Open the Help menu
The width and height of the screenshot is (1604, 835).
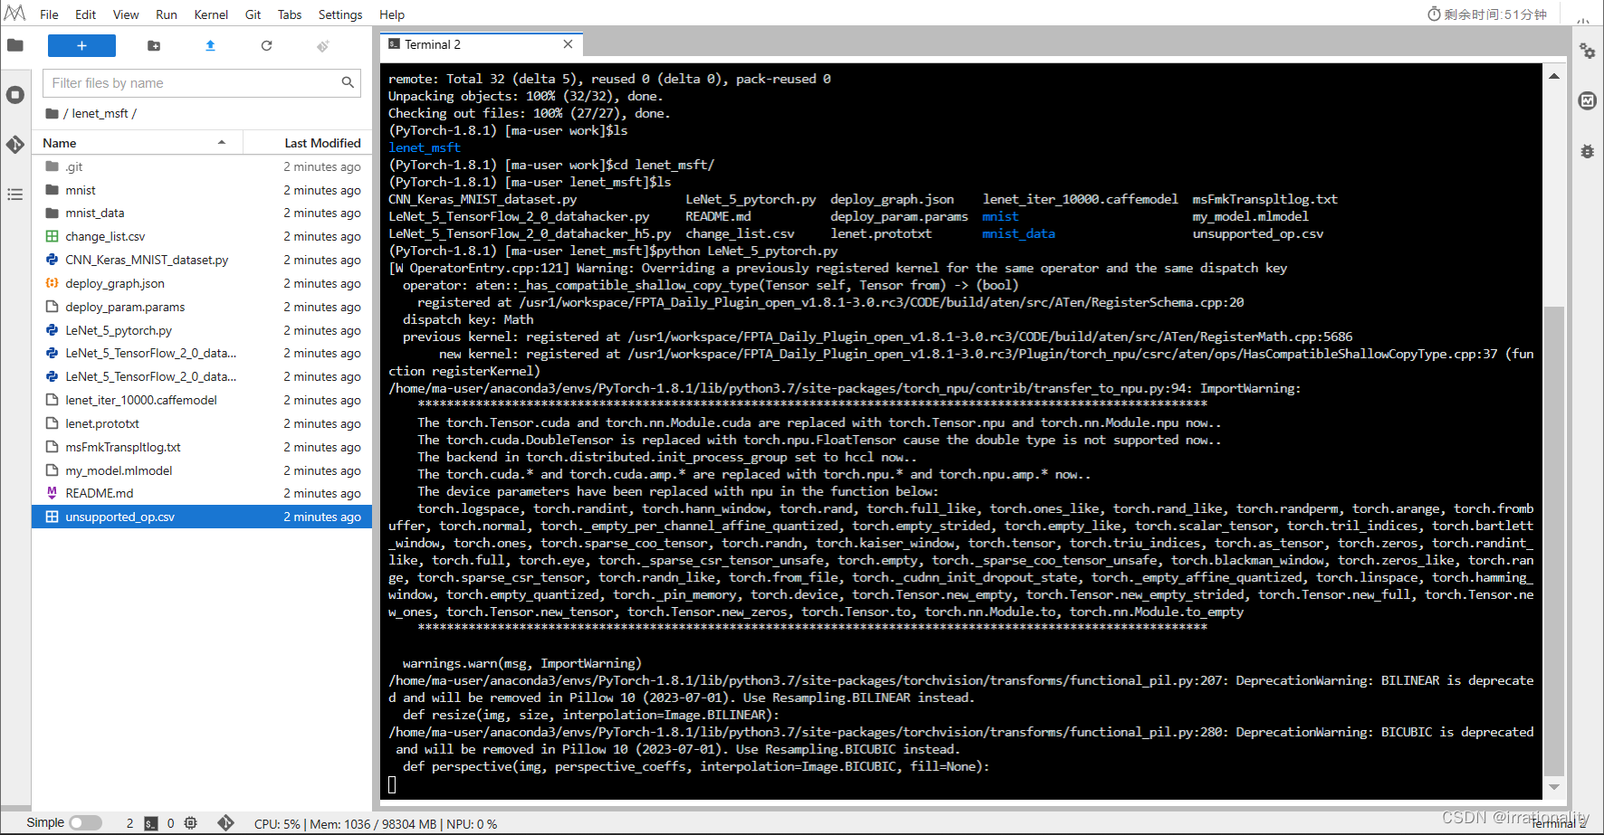click(x=392, y=14)
